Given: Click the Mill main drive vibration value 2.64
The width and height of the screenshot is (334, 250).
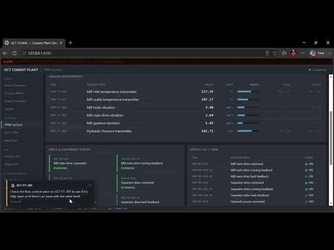Looking at the screenshot, I should click(x=209, y=115).
